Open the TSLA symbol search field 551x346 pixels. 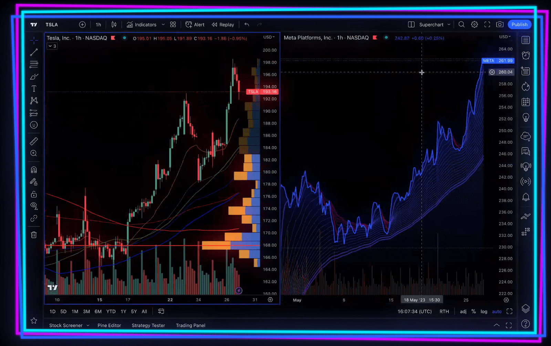click(x=52, y=24)
